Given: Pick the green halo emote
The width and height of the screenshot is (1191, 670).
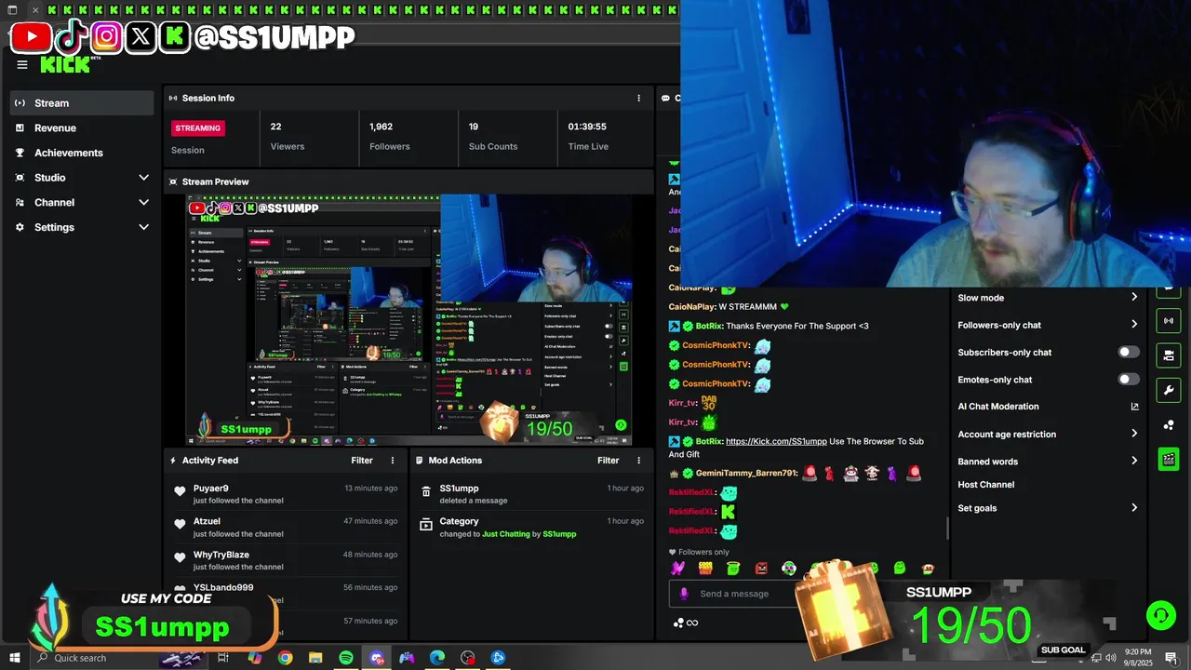Looking at the screenshot, I should tap(733, 569).
